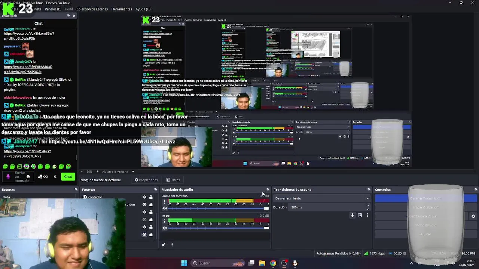Pop out the Mezclador de audio dock
Viewport: 479px width, 269px height.
[268, 190]
